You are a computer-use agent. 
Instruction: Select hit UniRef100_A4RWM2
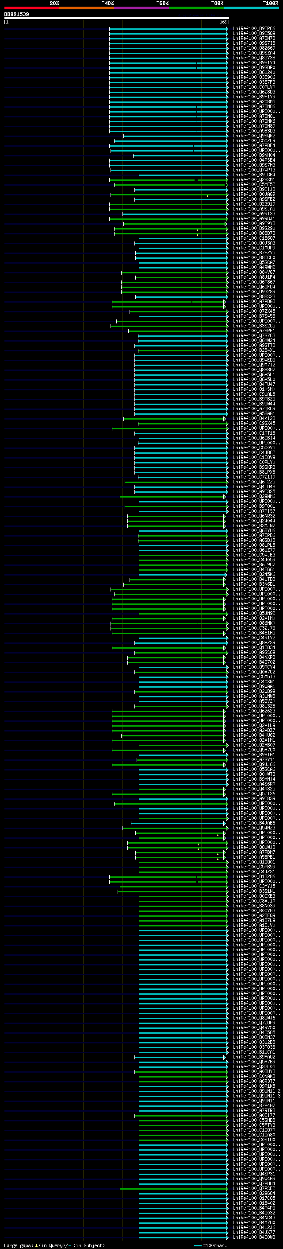coord(253,267)
